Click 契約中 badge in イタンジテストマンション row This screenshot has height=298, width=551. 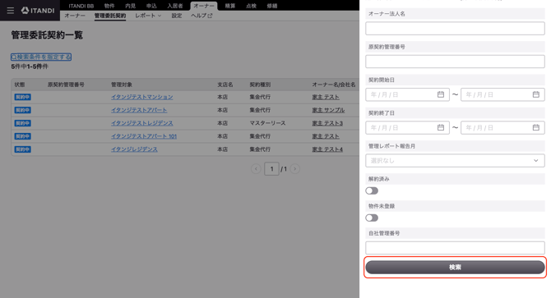[x=22, y=97]
